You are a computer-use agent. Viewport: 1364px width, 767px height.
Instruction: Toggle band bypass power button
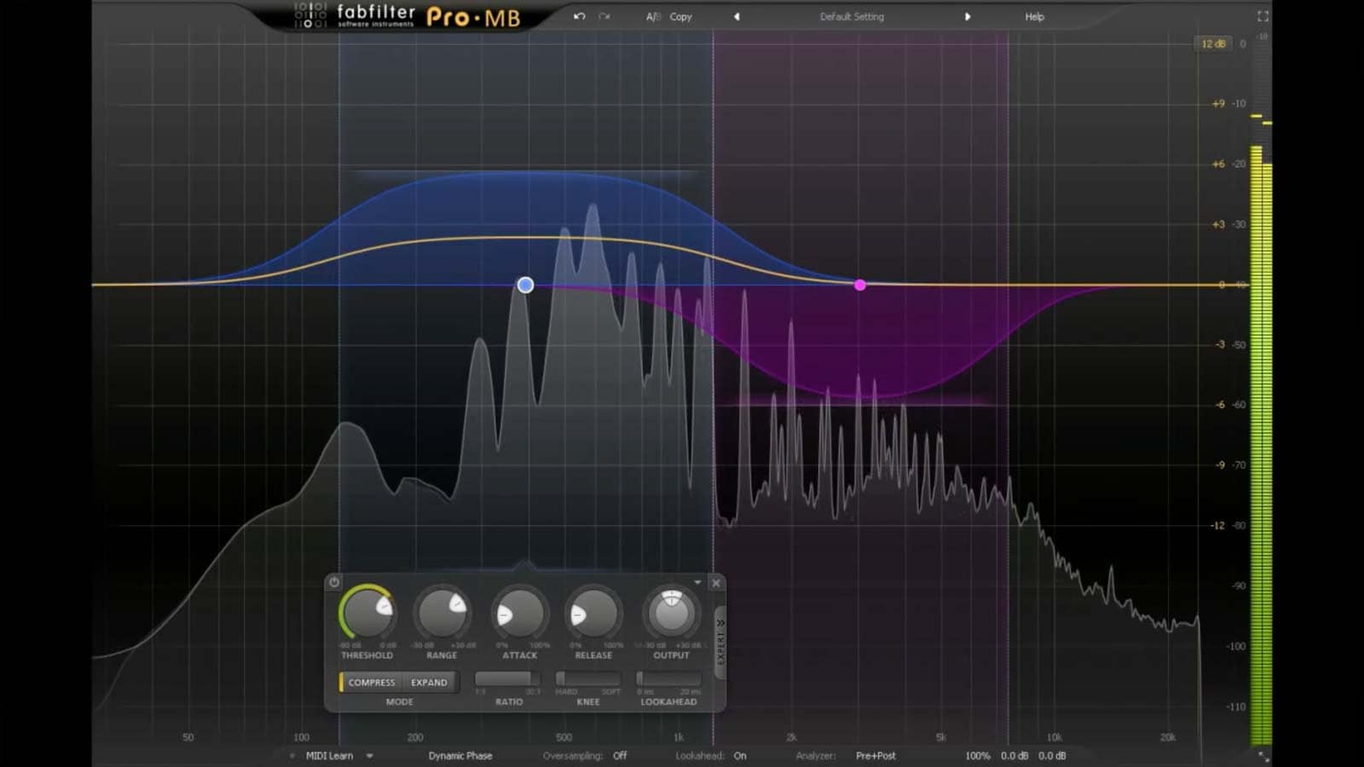pyautogui.click(x=334, y=582)
